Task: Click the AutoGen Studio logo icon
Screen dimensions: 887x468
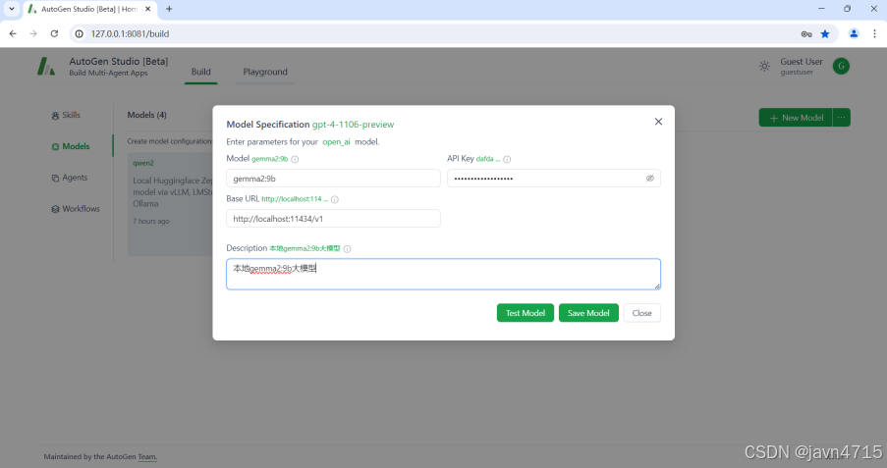Action: [x=46, y=66]
